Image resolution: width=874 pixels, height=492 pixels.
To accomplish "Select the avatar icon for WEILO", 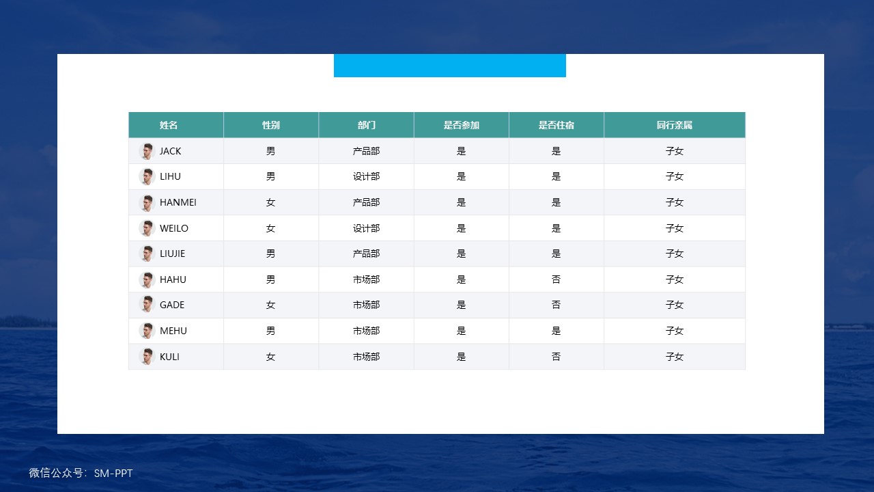I will pos(147,228).
